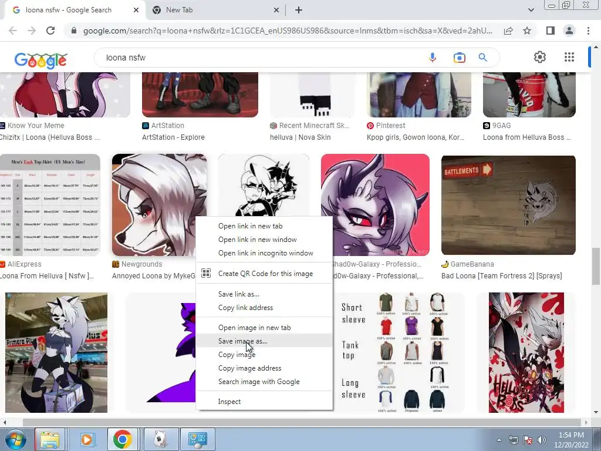Click the share page icon in address bar
The height and width of the screenshot is (451, 601).
508,31
